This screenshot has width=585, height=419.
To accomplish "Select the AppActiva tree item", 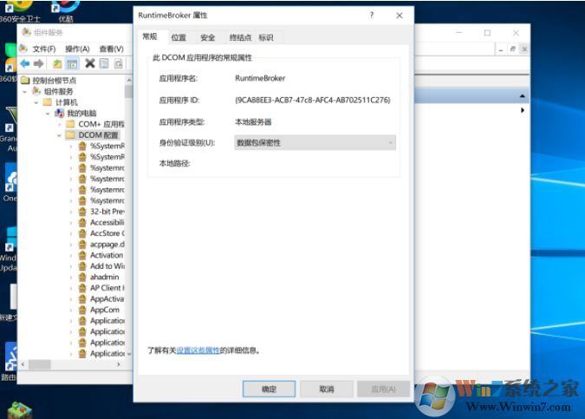I will point(107,299).
